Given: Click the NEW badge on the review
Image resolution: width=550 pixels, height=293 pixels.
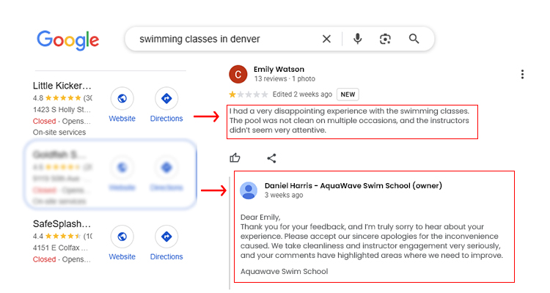Looking at the screenshot, I should tap(348, 94).
